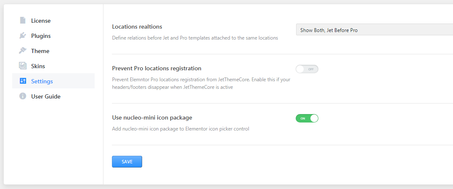Image resolution: width=453 pixels, height=189 pixels.
Task: Click the Theme paintbrush icon
Action: click(23, 51)
